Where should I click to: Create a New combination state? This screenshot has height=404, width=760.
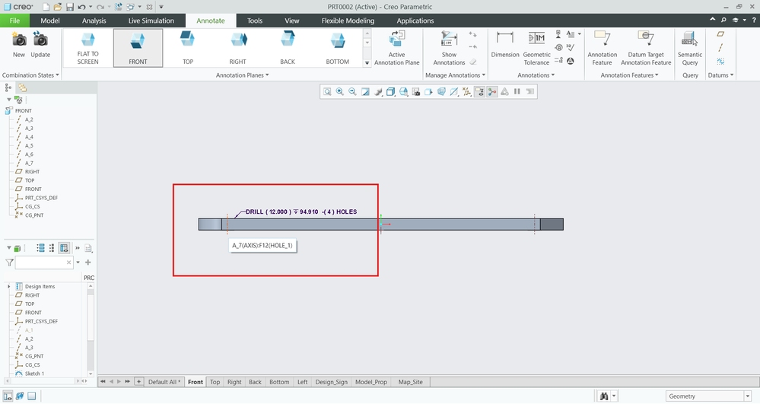(x=18, y=44)
